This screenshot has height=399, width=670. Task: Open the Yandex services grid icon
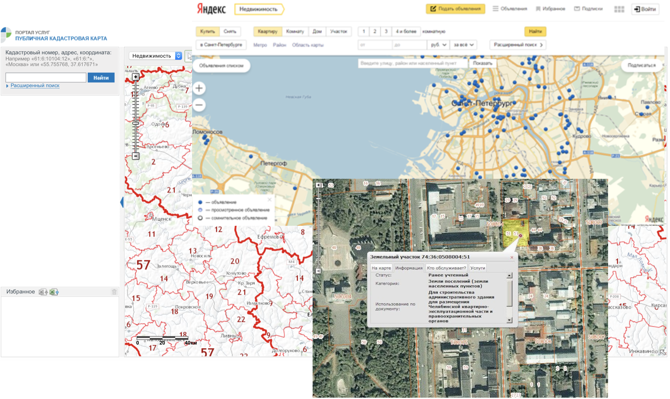point(619,9)
